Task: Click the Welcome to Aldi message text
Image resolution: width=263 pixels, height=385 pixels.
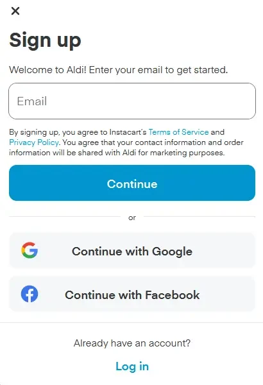Action: coord(119,70)
